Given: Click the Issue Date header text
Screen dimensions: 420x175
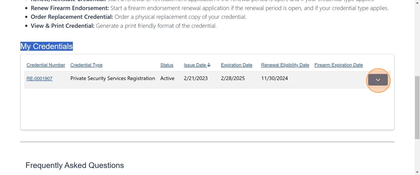Looking at the screenshot, I should [195, 65].
